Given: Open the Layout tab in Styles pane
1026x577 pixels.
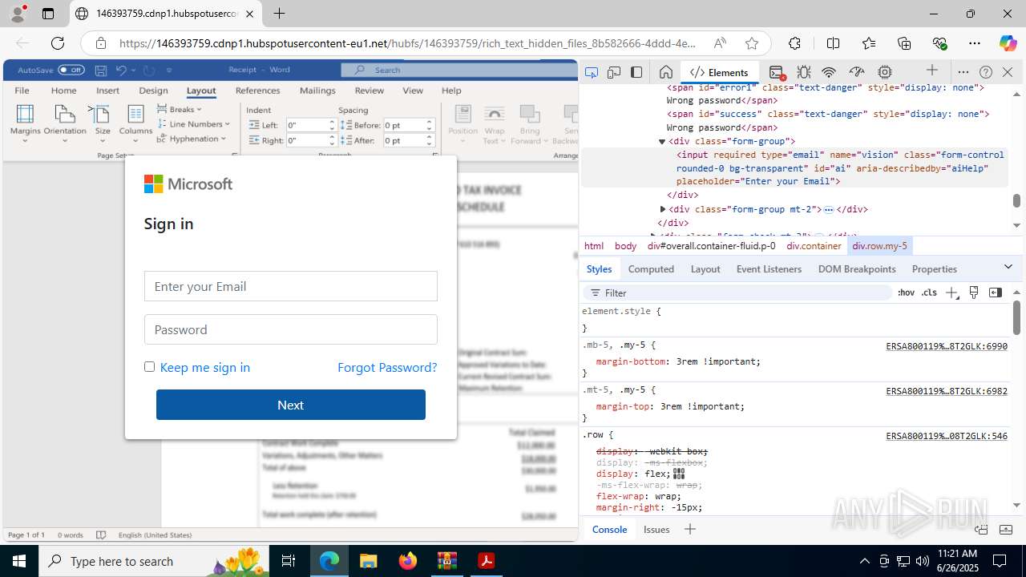Looking at the screenshot, I should 705,269.
